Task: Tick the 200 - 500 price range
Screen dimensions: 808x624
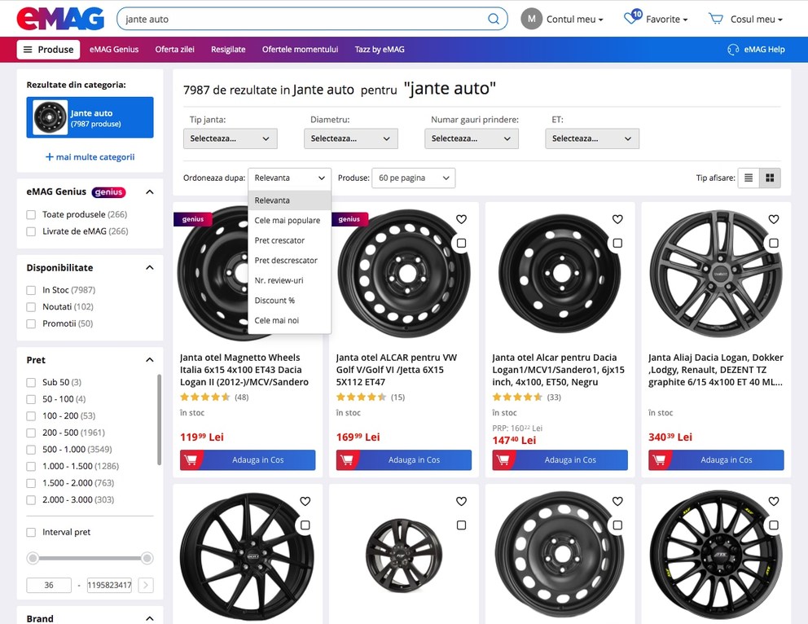Action: click(31, 433)
